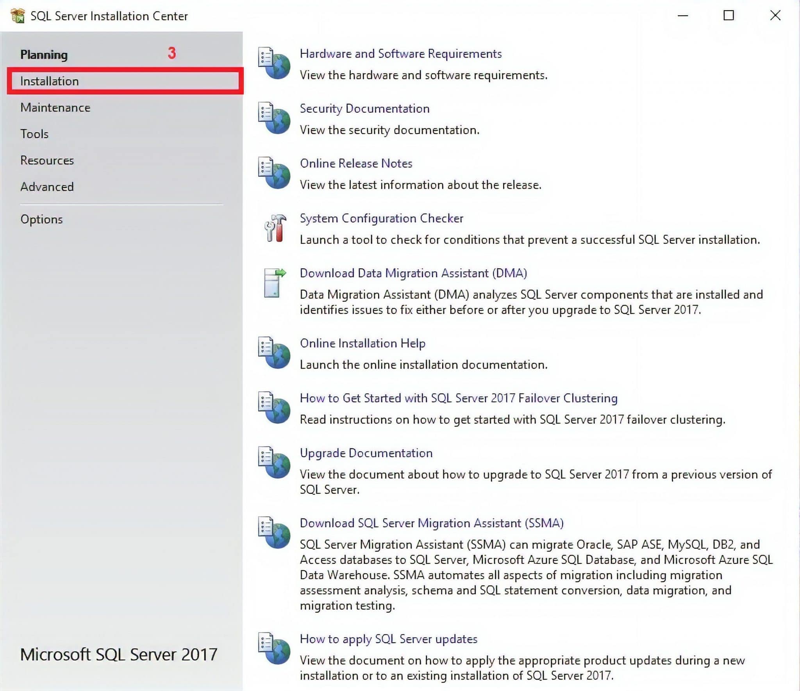The height and width of the screenshot is (691, 800).
Task: Click the 'Data Migration Assistant (DMA) analyzes' description
Action: (x=531, y=302)
